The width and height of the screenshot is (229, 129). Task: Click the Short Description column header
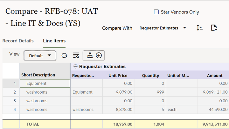(38, 75)
